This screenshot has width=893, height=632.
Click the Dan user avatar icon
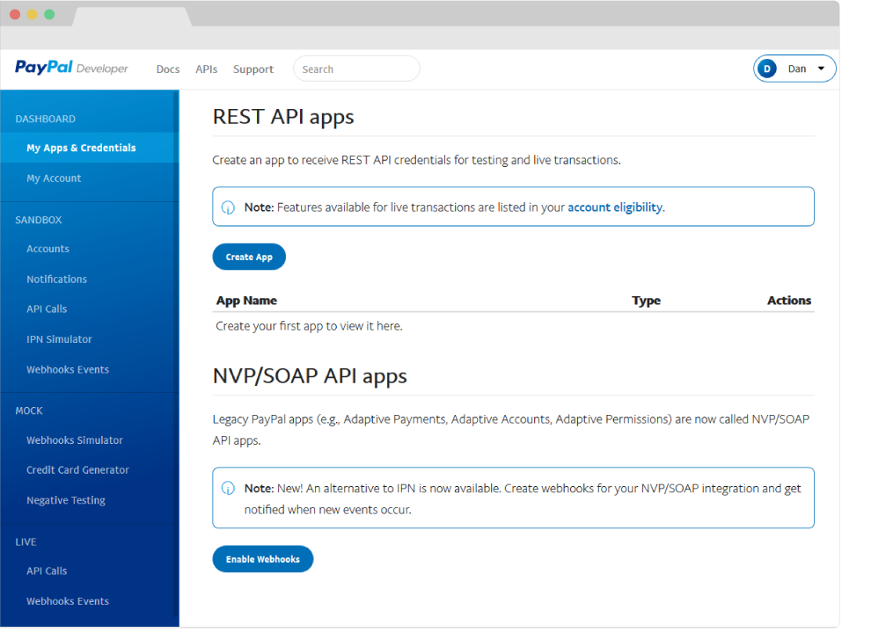[767, 69]
